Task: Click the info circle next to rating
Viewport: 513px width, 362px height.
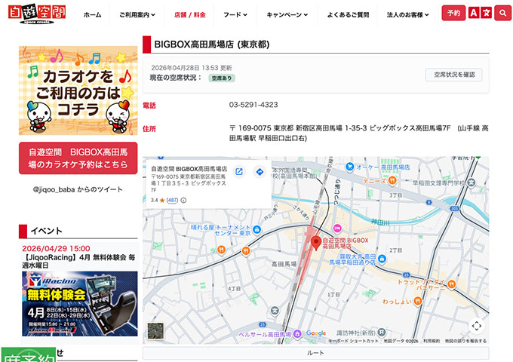Action: point(183,201)
